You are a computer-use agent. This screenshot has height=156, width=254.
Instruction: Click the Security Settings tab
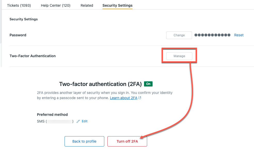[x=117, y=5]
